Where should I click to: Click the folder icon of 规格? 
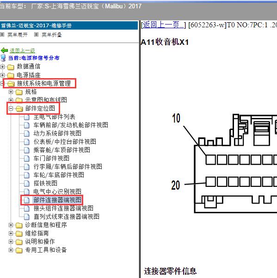coord(19,92)
